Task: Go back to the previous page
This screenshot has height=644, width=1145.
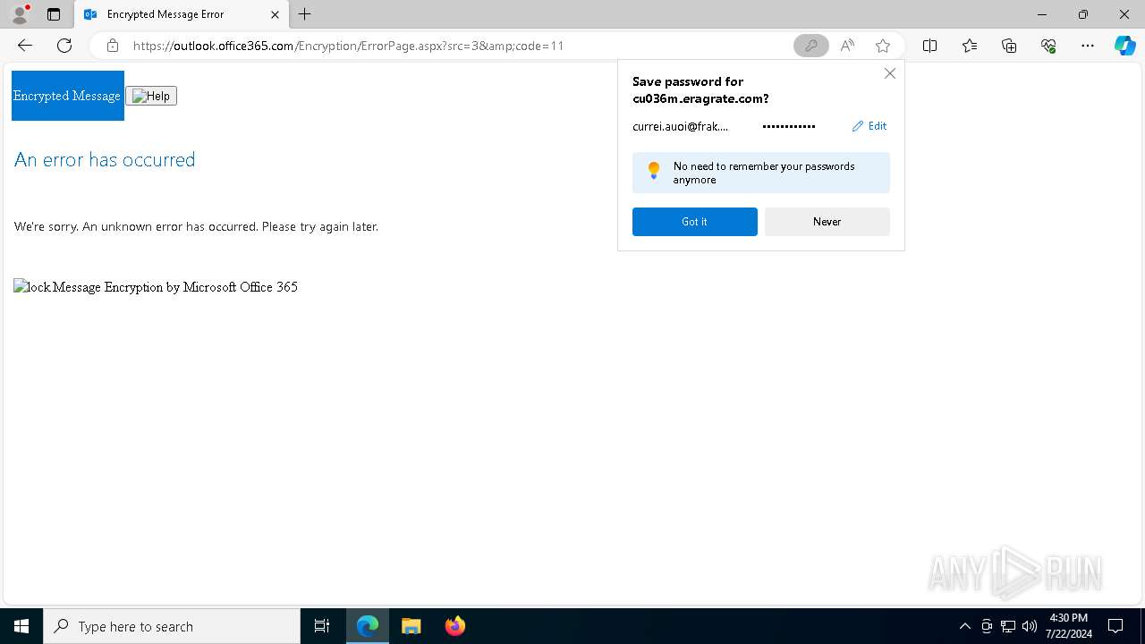Action: click(x=25, y=46)
